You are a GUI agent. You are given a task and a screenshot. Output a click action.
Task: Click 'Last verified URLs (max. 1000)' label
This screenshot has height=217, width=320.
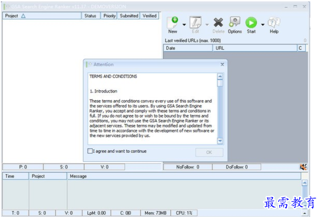193,41
